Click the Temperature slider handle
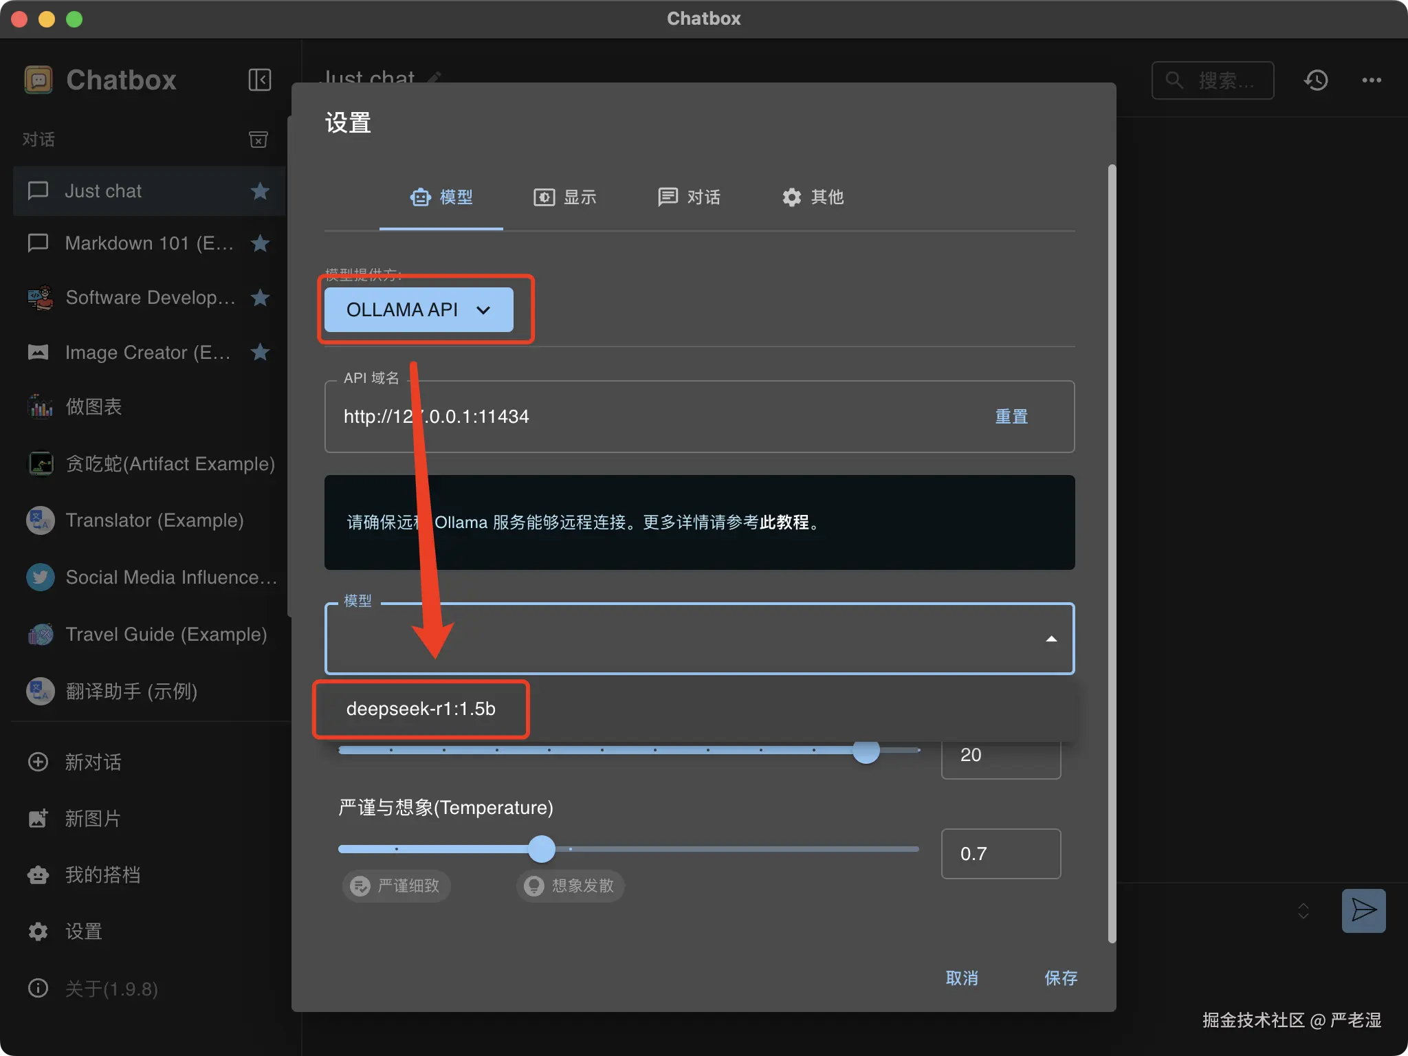 coord(542,849)
